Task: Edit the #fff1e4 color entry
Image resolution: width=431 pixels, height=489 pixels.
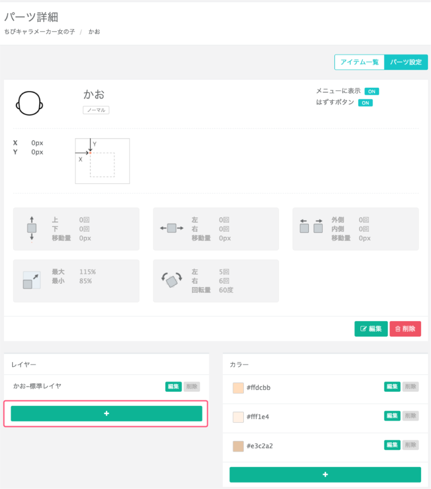Action: point(392,416)
